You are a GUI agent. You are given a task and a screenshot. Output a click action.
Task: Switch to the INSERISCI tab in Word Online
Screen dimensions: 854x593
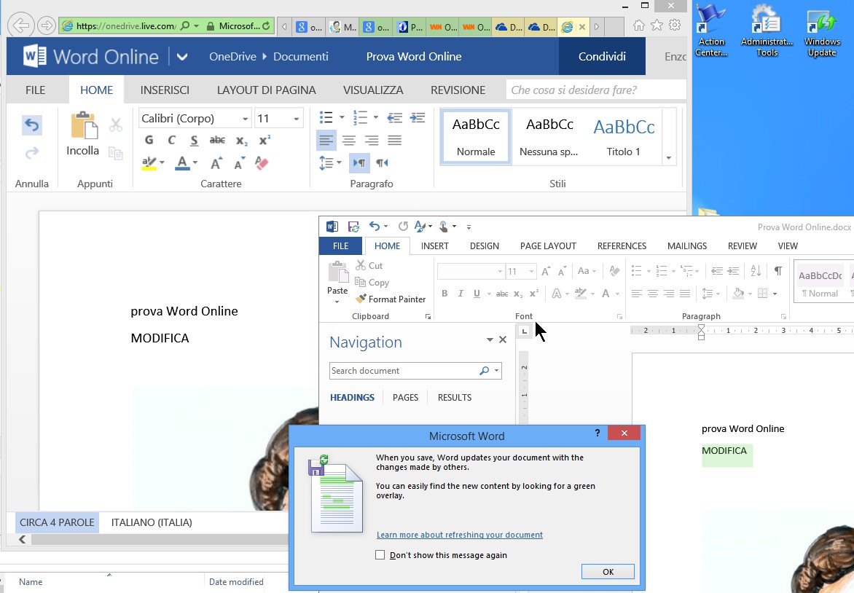click(x=165, y=90)
